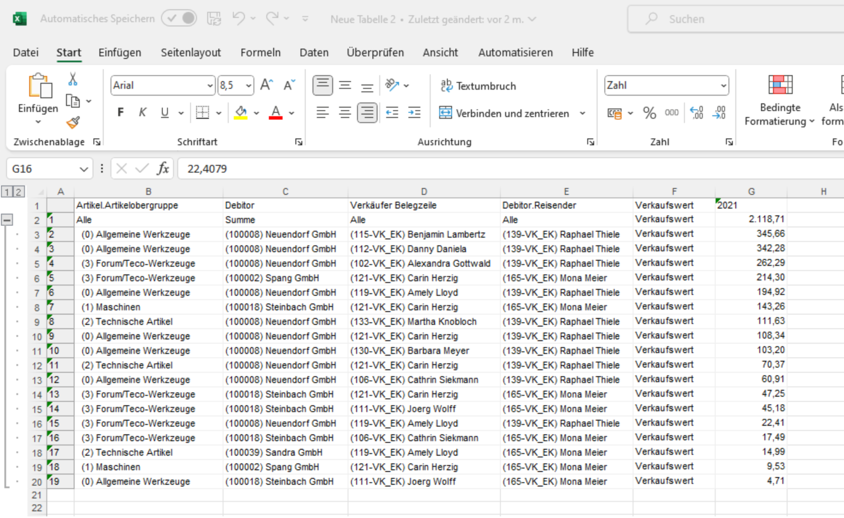Align cell content to middle
Viewport: 844px width, 518px height.
345,86
